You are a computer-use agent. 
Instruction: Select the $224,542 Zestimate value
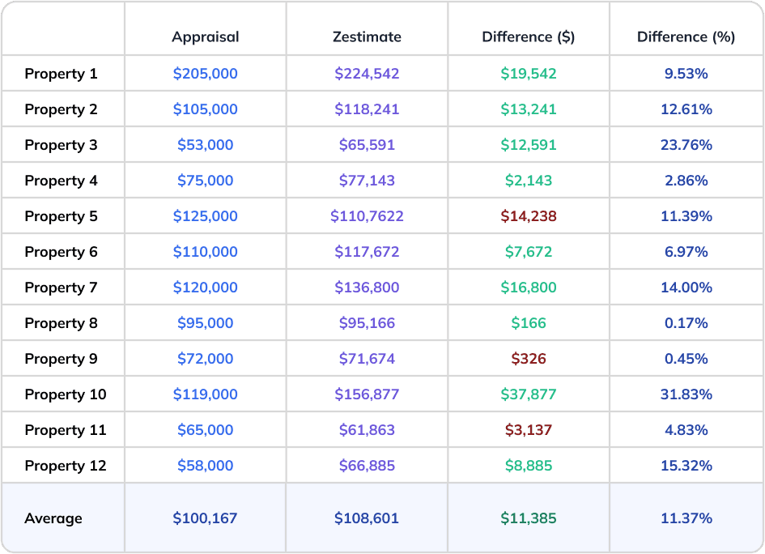tap(367, 73)
